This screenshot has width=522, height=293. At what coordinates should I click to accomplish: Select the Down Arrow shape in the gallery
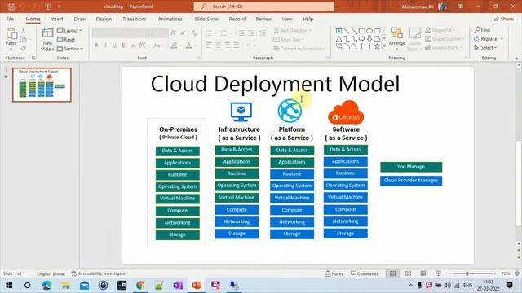click(369, 39)
